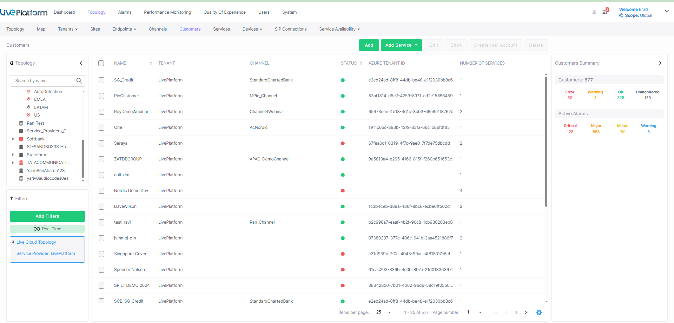Image resolution: width=674 pixels, height=323 pixels.
Task: Expand the Statefarm tree node
Action: pos(13,155)
